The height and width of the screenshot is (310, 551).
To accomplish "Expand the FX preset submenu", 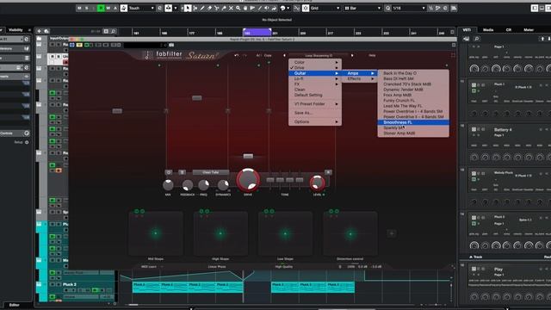I will point(315,84).
